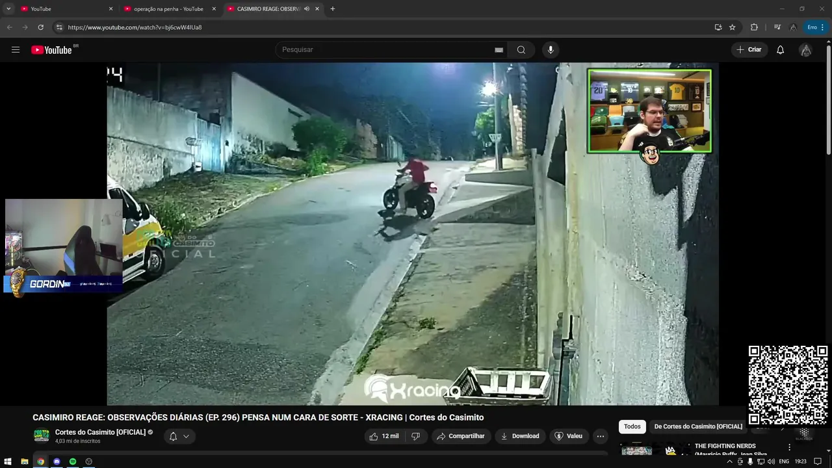Viewport: 832px width, 468px height.
Task: Click the main video player
Action: [413, 234]
